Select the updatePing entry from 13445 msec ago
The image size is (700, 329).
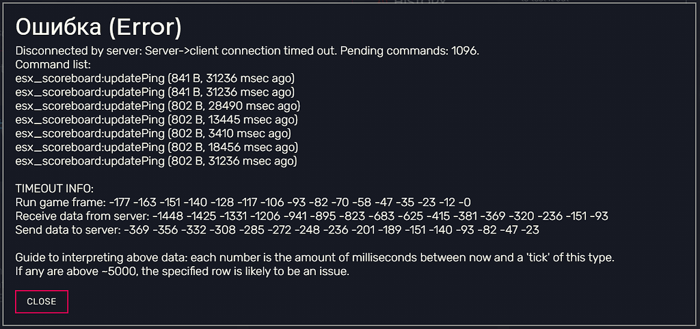click(157, 119)
